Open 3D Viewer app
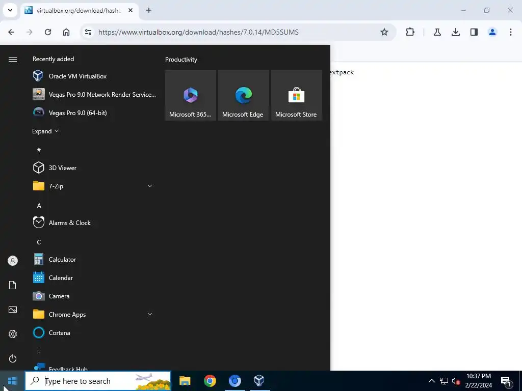The height and width of the screenshot is (391, 522). [x=94, y=167]
